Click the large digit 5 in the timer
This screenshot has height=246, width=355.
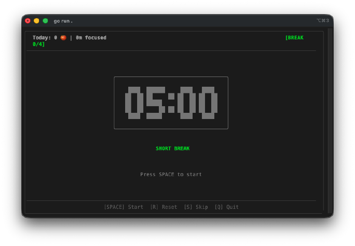tap(154, 103)
